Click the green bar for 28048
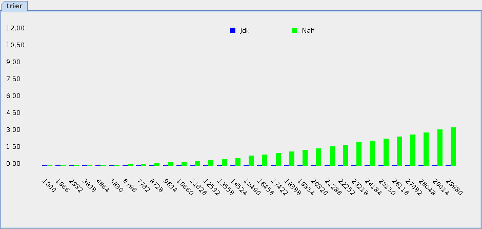This screenshot has height=229, width=482. tap(426, 149)
